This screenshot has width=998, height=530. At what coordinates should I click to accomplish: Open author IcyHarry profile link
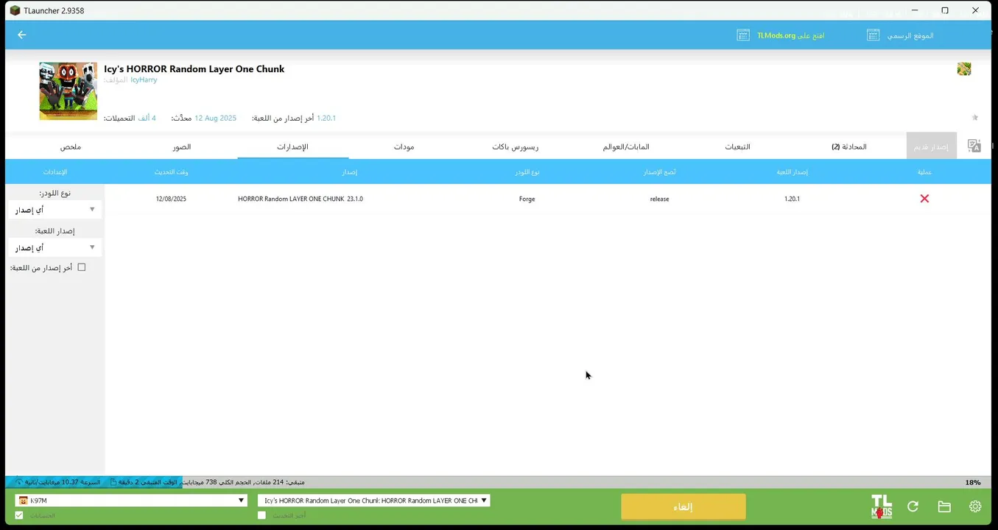click(144, 79)
